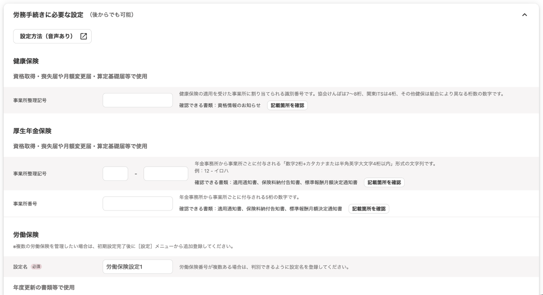Click the 年金事務所から…5桁の数字です description

[x=239, y=197]
